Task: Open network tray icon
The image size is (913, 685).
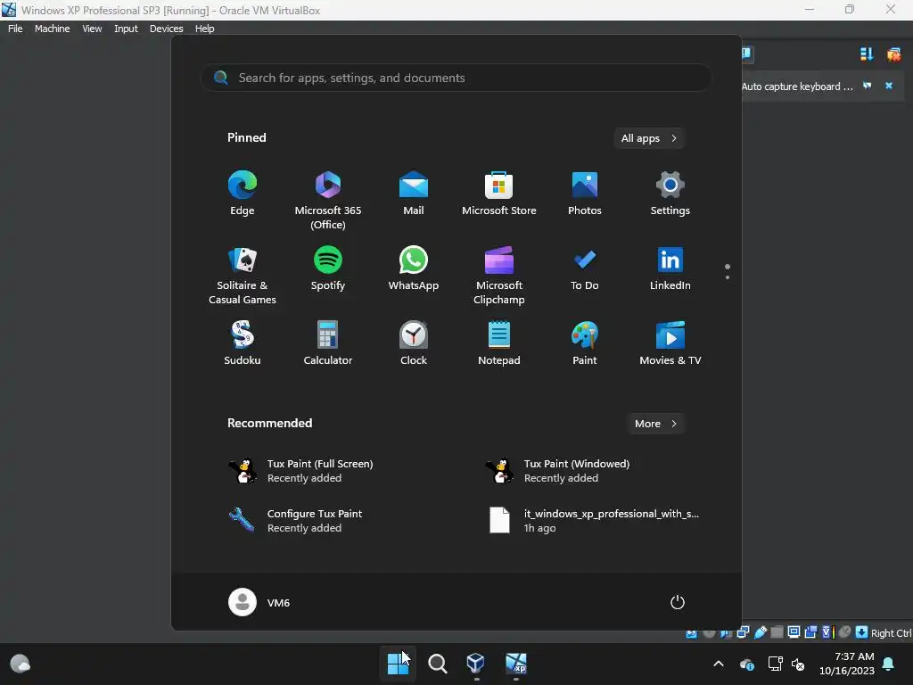Action: pyautogui.click(x=775, y=664)
